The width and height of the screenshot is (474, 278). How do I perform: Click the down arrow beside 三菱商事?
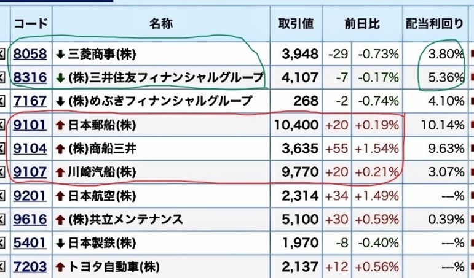(60, 54)
